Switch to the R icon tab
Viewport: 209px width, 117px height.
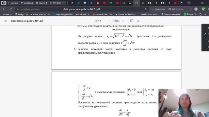pyautogui.click(x=182, y=3)
